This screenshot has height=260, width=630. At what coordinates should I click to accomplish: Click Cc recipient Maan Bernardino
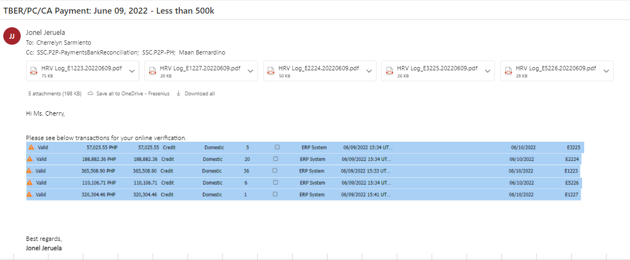202,52
